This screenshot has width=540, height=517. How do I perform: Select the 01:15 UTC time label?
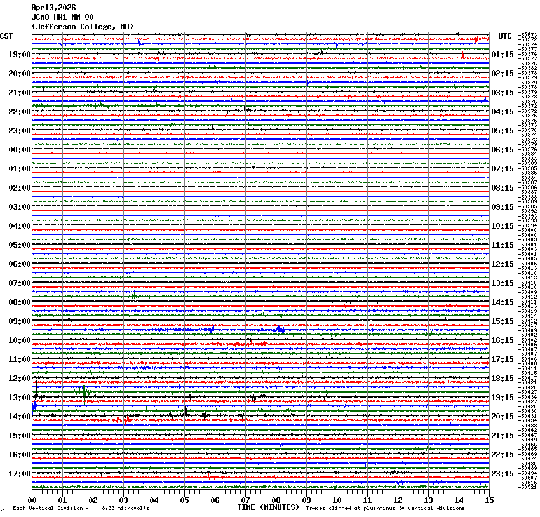tap(503, 55)
